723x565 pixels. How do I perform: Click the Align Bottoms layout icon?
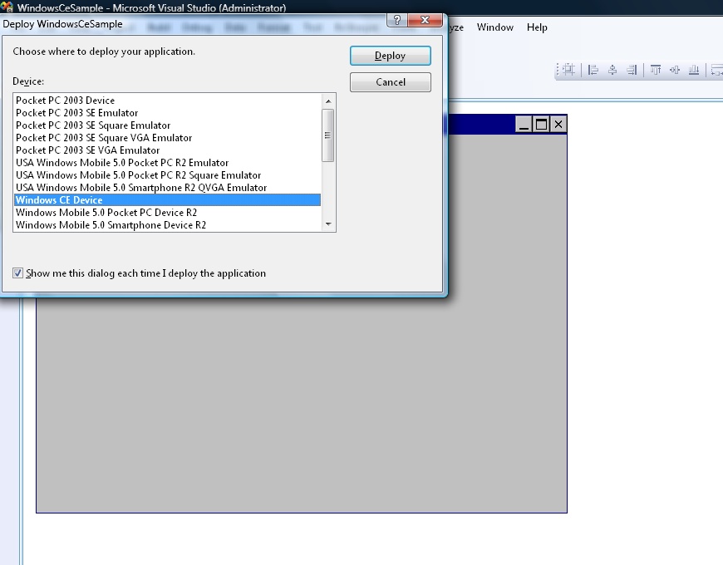click(x=693, y=70)
